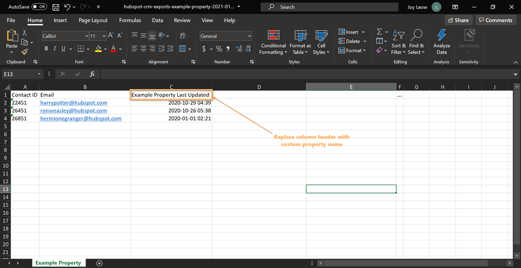The height and width of the screenshot is (268, 521).
Task: Click the Cut scissors icon
Action: [x=25, y=33]
